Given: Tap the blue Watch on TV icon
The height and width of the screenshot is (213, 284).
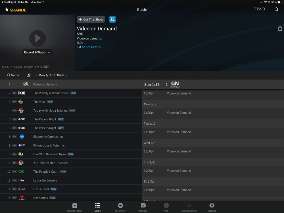Looking at the screenshot, I should tap(112, 19).
